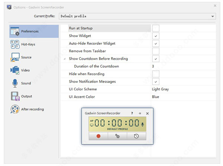Image resolution: width=223 pixels, height=166 pixels.
Task: Select the Run at Startup row label
Action: pyautogui.click(x=81, y=28)
